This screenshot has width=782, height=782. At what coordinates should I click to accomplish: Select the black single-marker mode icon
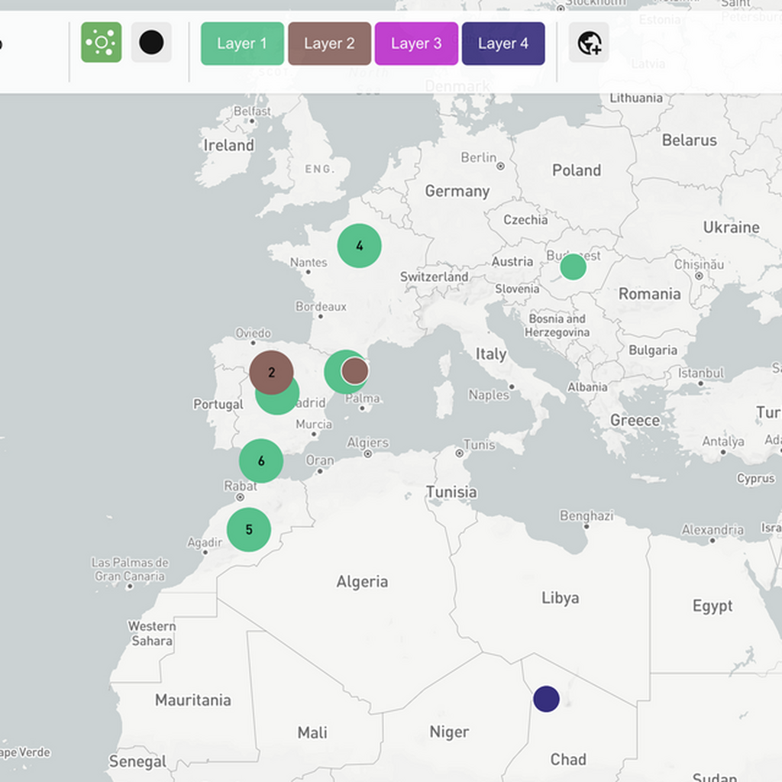tap(151, 44)
